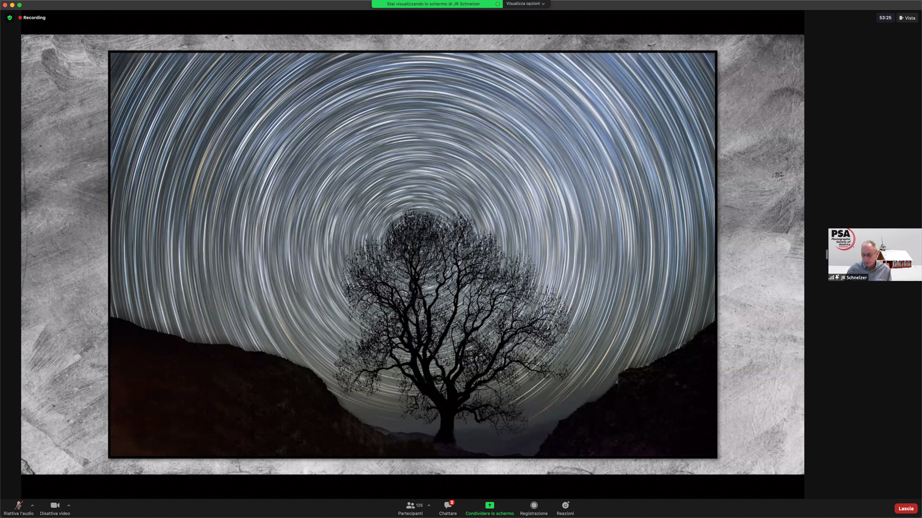The height and width of the screenshot is (518, 922).
Task: Click the Recording indicator
Action: click(x=32, y=17)
